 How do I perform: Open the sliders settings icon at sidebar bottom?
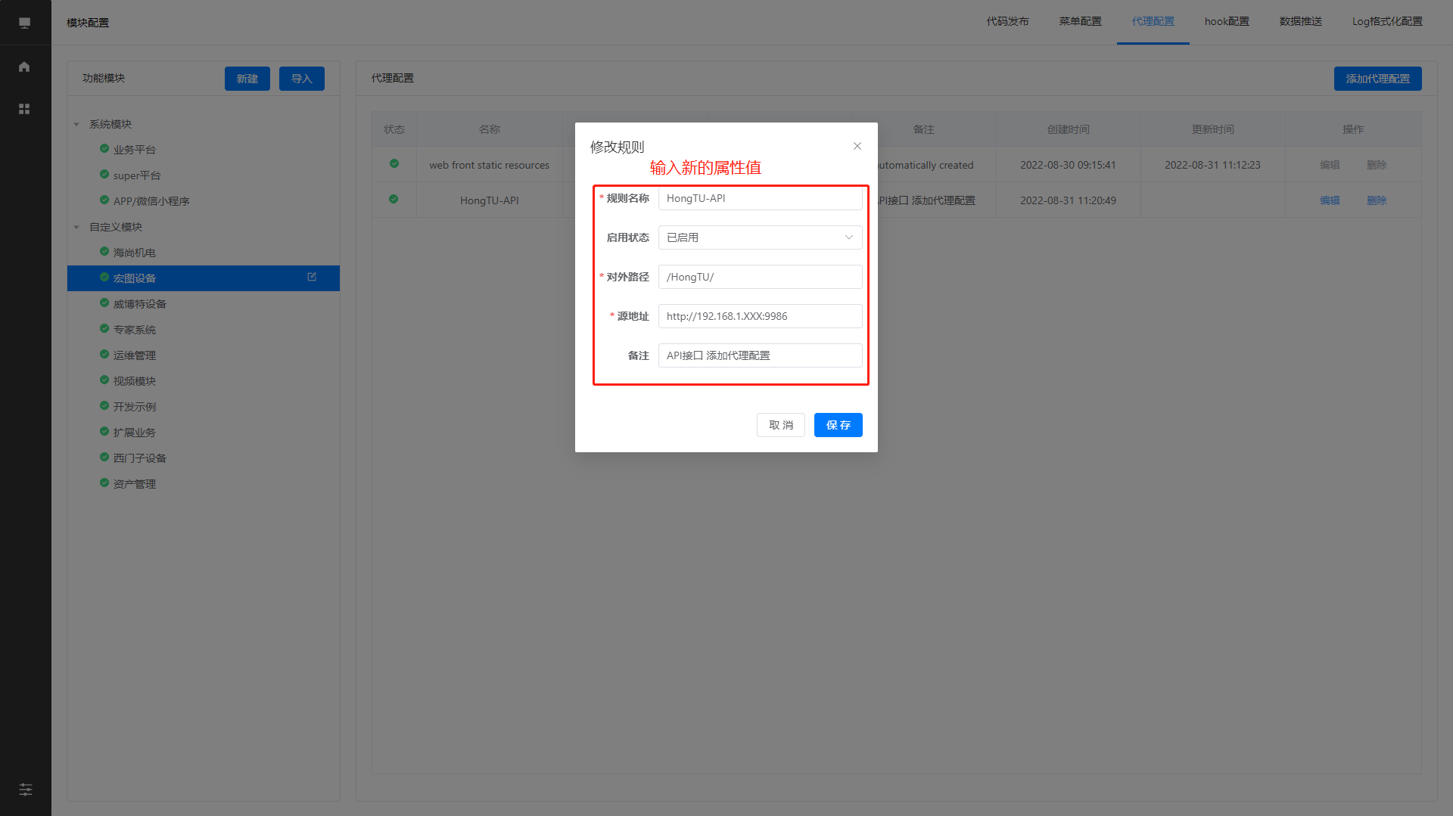(x=26, y=790)
